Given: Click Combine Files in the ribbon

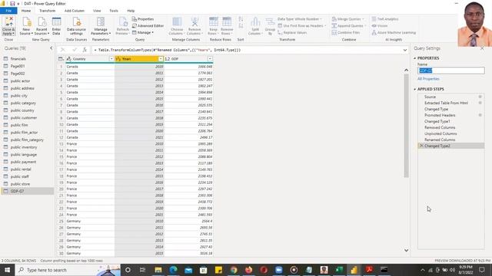Looking at the screenshot, I should pyautogui.click(x=345, y=32).
